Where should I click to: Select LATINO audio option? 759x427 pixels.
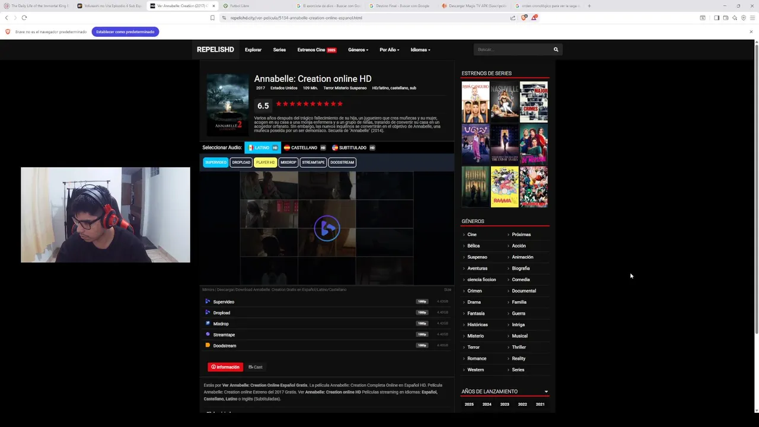point(263,148)
